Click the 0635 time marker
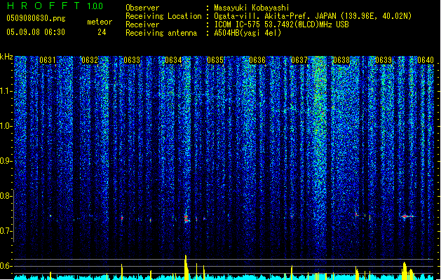441x280 pixels. pos(215,60)
